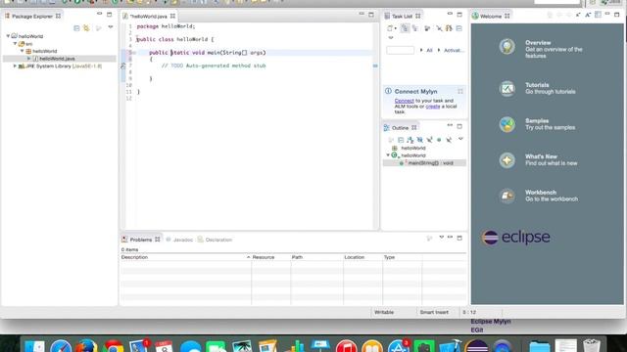
Task: Dismiss the Connect Mylyn notice
Action: [460, 91]
